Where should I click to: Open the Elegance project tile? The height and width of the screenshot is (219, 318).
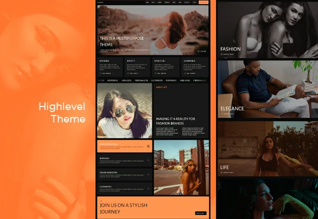tap(268, 89)
